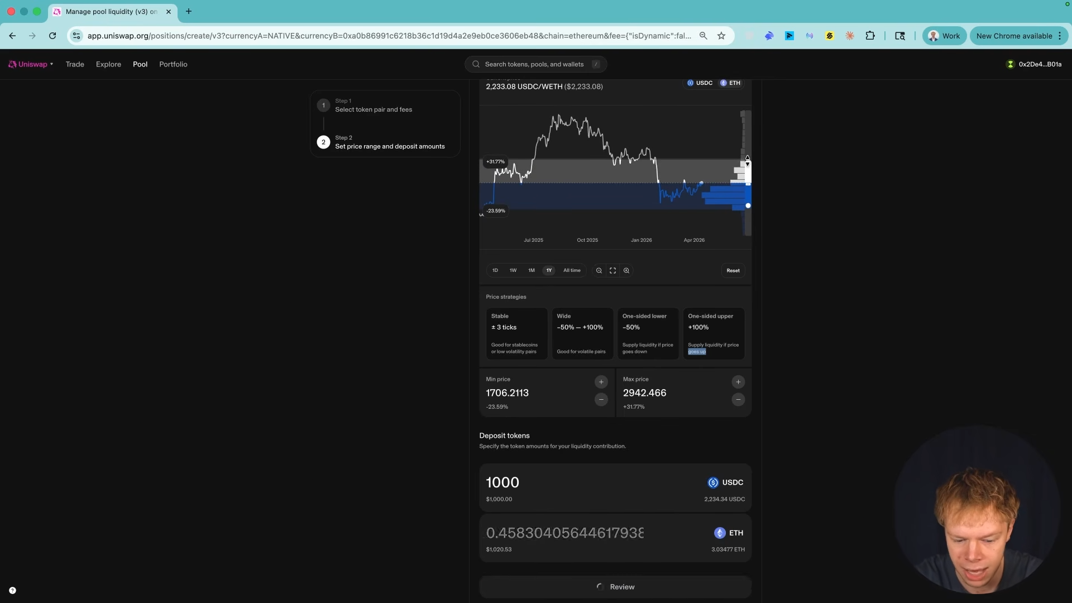This screenshot has width=1072, height=603.
Task: Open the yellow S extension icon
Action: (830, 36)
